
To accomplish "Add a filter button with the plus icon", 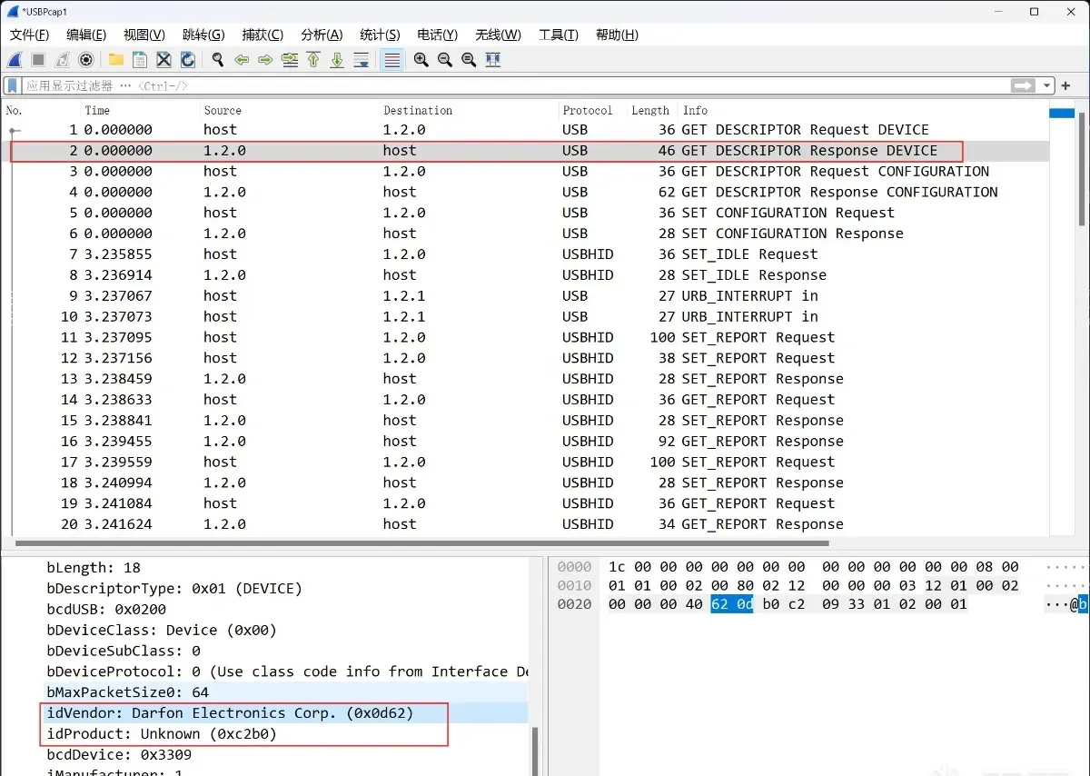I will pyautogui.click(x=1066, y=85).
